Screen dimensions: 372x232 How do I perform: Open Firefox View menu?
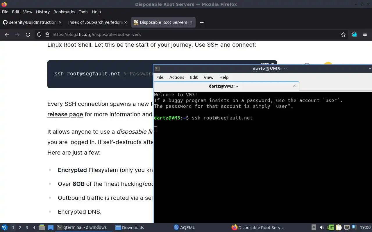(28, 12)
